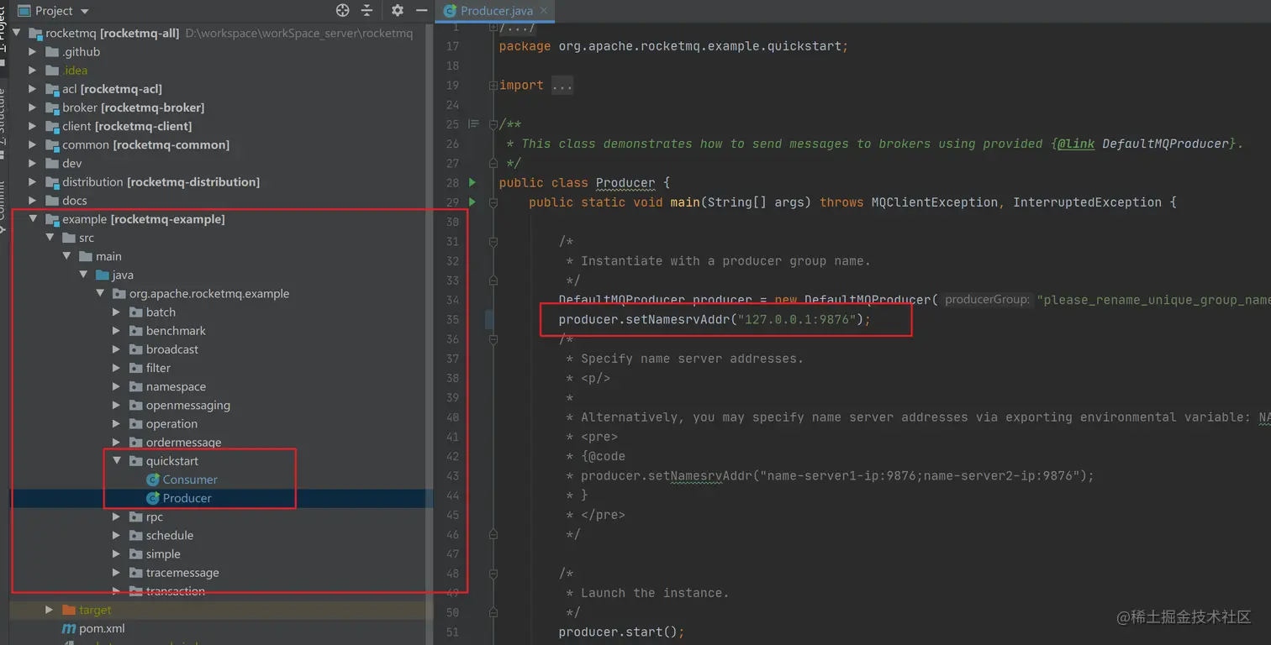This screenshot has height=645, width=1271.
Task: Select the Producer class in quickstart
Action: 187,498
